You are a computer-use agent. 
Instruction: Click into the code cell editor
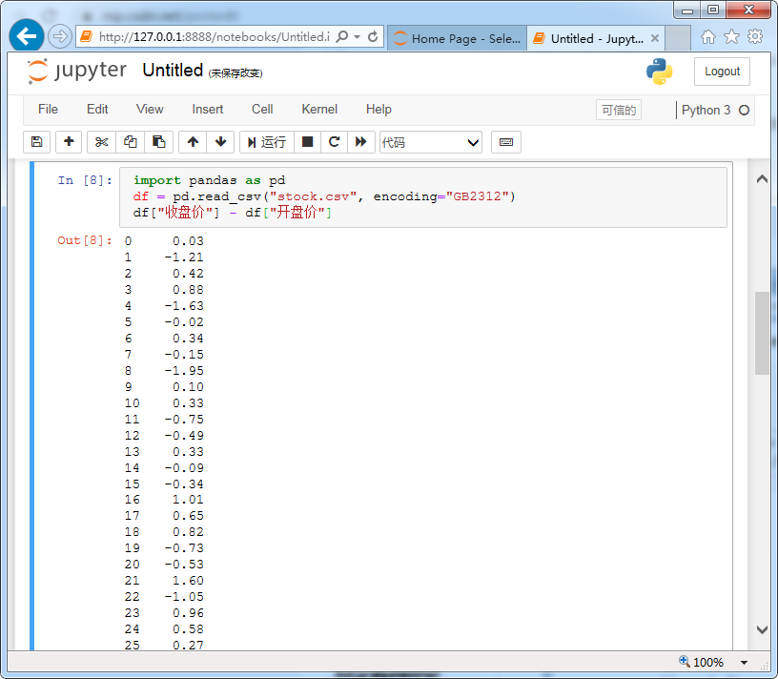point(423,197)
